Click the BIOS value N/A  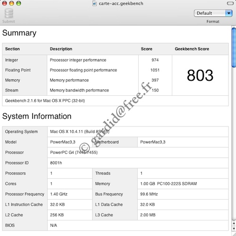pyautogui.click(x=53, y=225)
